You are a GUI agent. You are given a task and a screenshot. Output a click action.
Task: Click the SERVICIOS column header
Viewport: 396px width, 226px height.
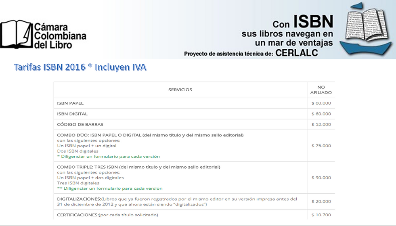(x=180, y=90)
